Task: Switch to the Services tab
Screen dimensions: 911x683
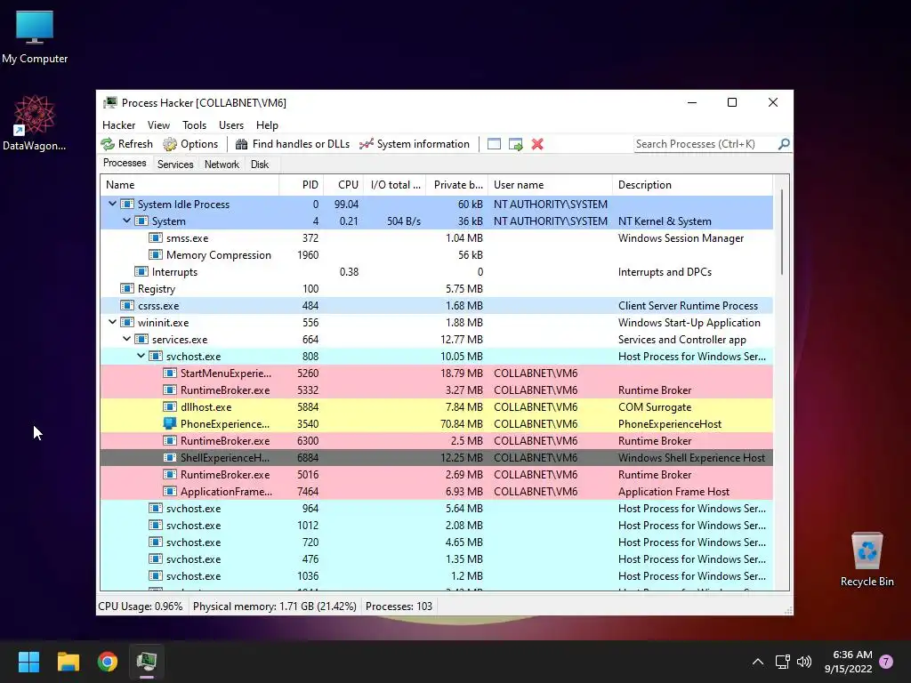Action: [x=175, y=165]
